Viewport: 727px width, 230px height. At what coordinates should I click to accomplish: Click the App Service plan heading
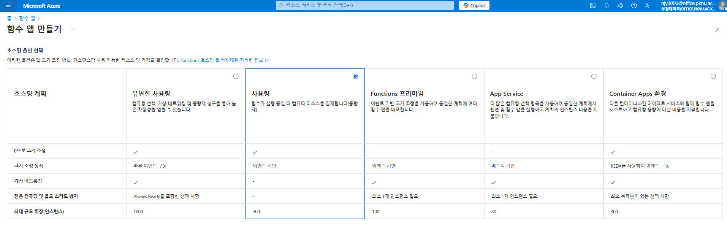[507, 94]
